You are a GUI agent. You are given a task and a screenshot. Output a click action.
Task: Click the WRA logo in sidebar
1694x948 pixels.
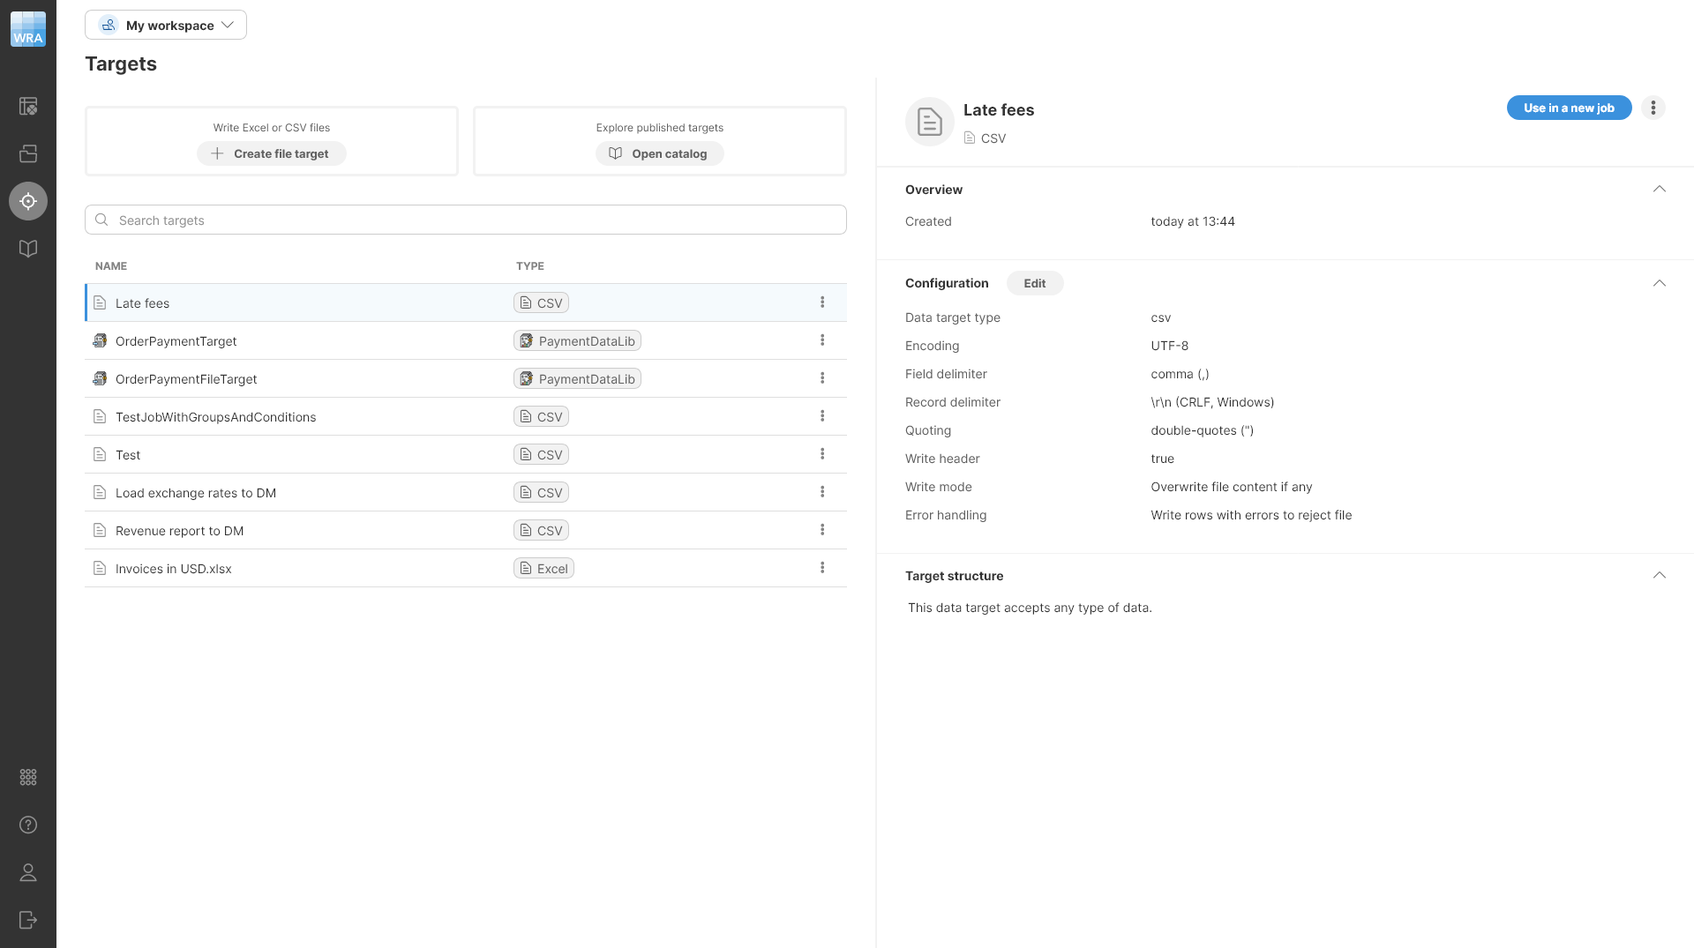pos(28,29)
